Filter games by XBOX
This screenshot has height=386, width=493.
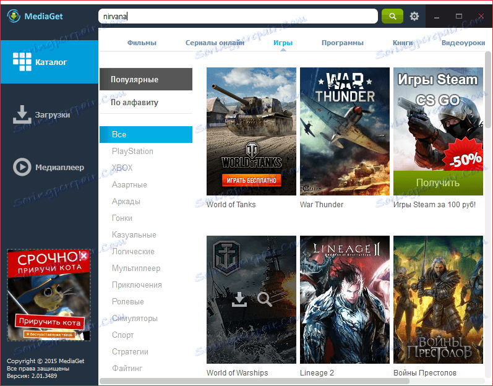122,168
